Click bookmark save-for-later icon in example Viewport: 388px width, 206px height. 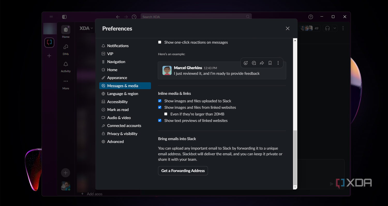[x=270, y=63]
